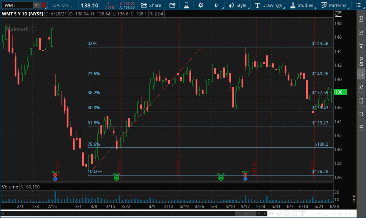Screen dimensions: 366x218
Task: Click the 23.6% Fibonacci level label
Action: [94, 74]
